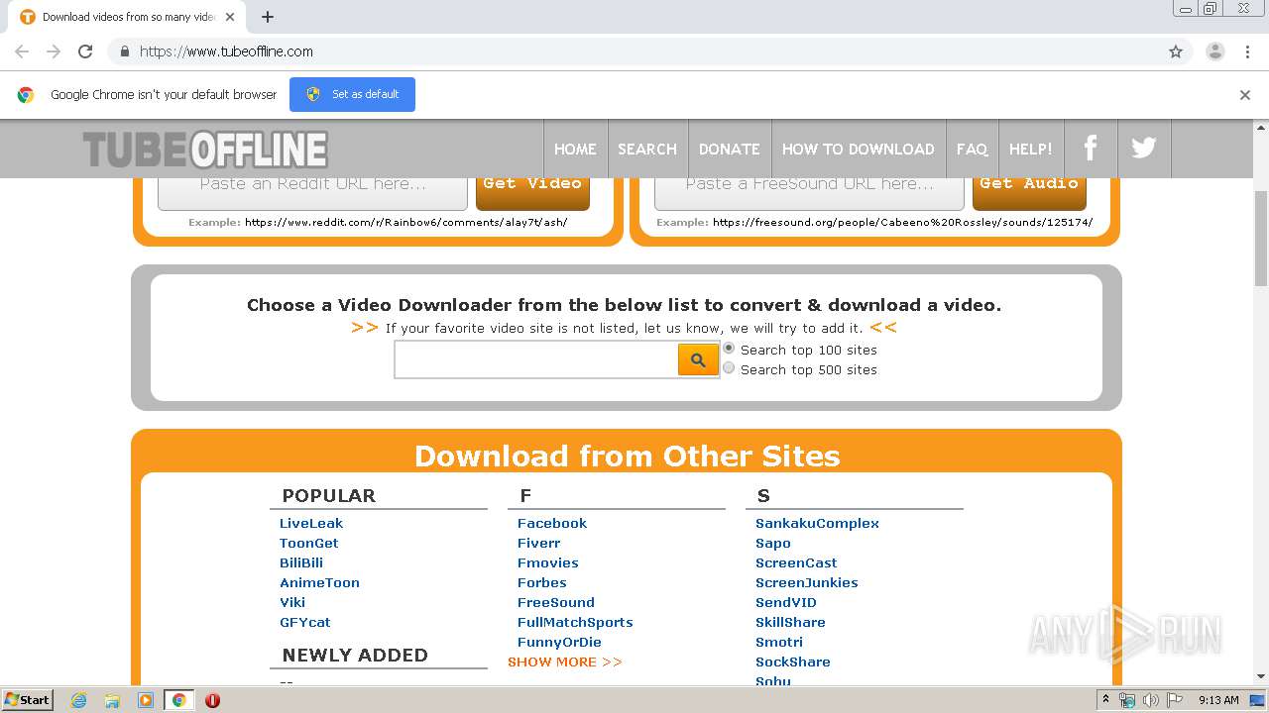Open the FunnyOrDie downloader link

point(559,642)
